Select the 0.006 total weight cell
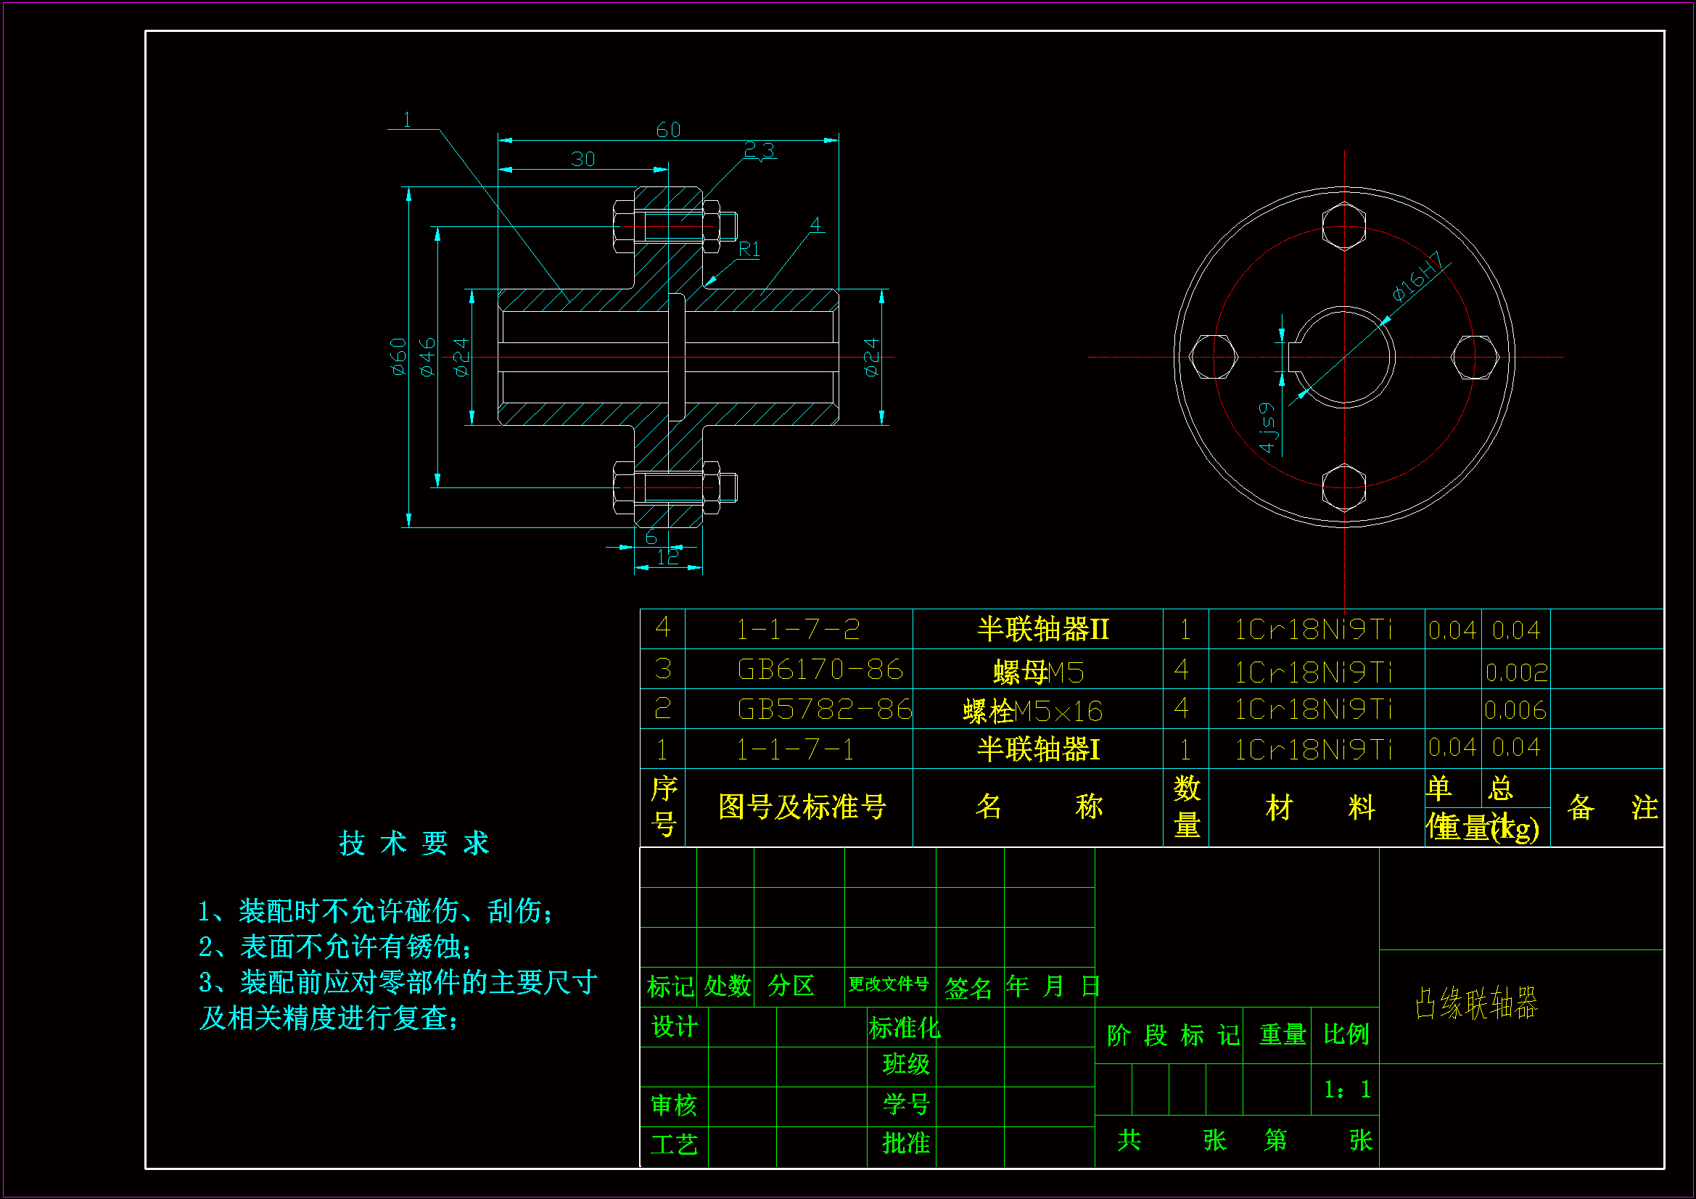The image size is (1696, 1199). 1515,710
